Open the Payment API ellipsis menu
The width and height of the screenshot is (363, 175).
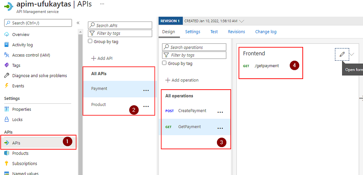146,90
